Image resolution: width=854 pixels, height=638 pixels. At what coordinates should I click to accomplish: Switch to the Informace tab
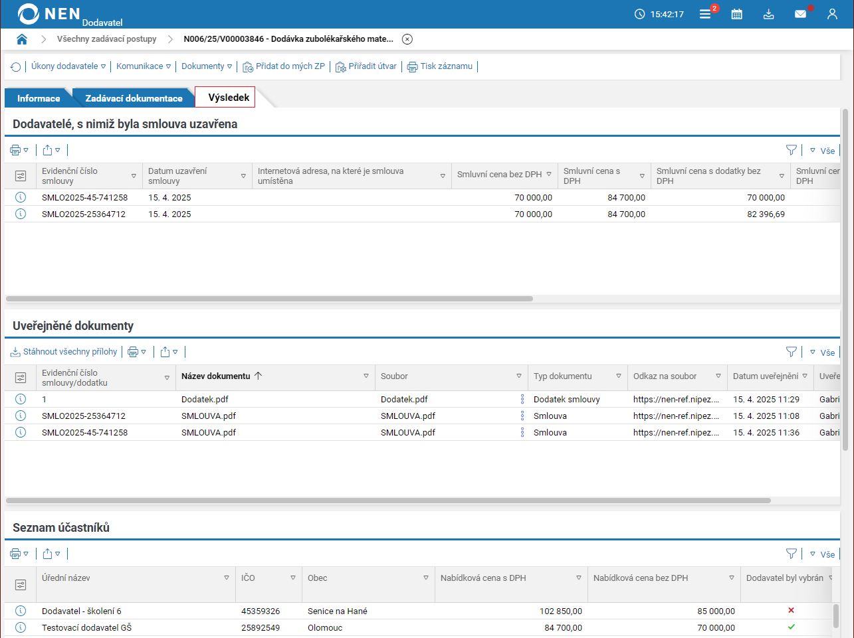pos(38,98)
